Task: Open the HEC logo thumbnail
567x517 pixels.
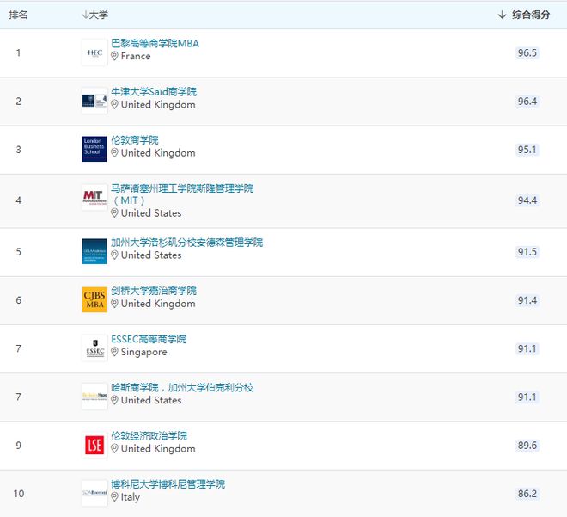Action: (x=94, y=52)
